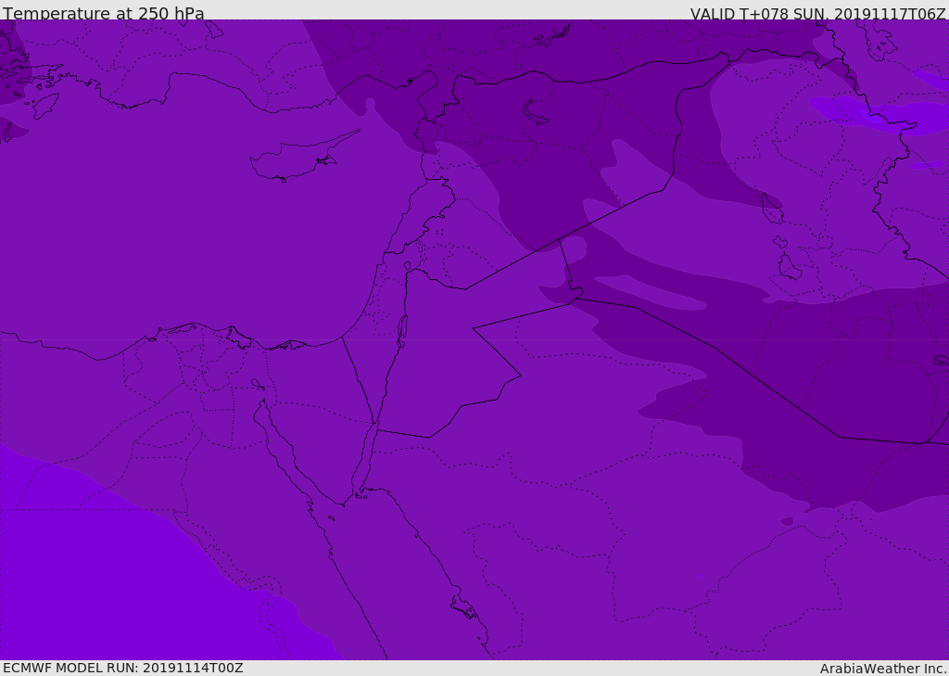Click the Dead Sea outline

click(402, 327)
